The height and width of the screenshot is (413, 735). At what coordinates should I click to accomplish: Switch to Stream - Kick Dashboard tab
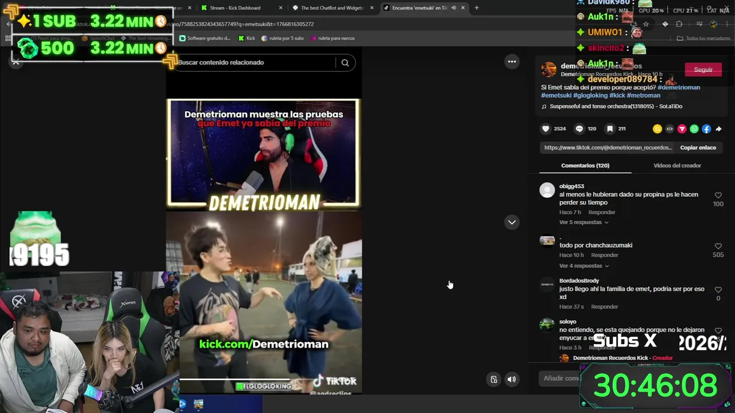click(x=241, y=8)
